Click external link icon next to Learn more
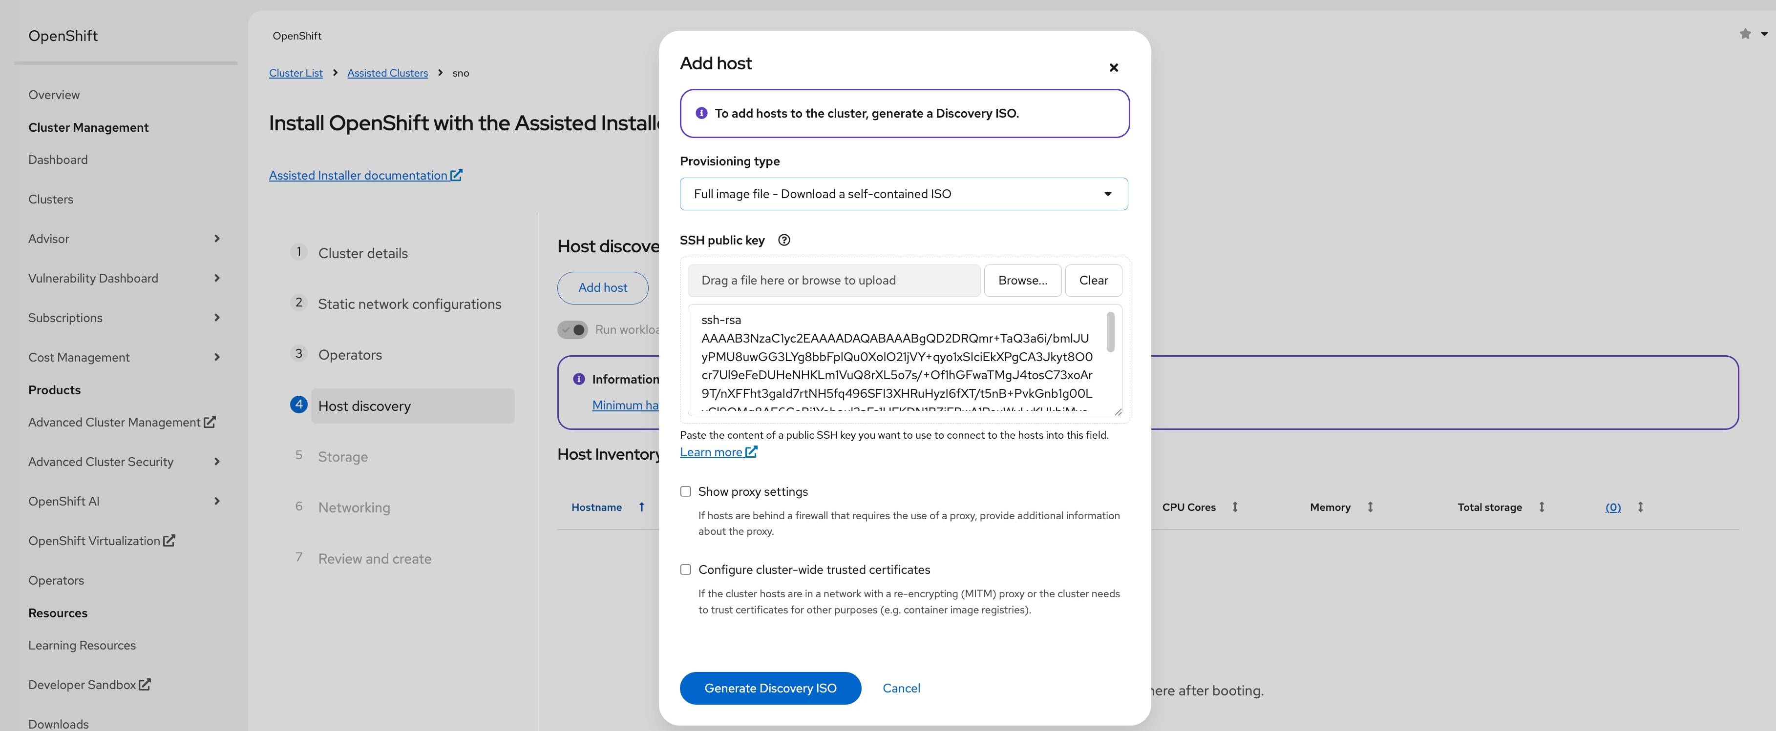This screenshot has width=1776, height=731. click(x=752, y=452)
